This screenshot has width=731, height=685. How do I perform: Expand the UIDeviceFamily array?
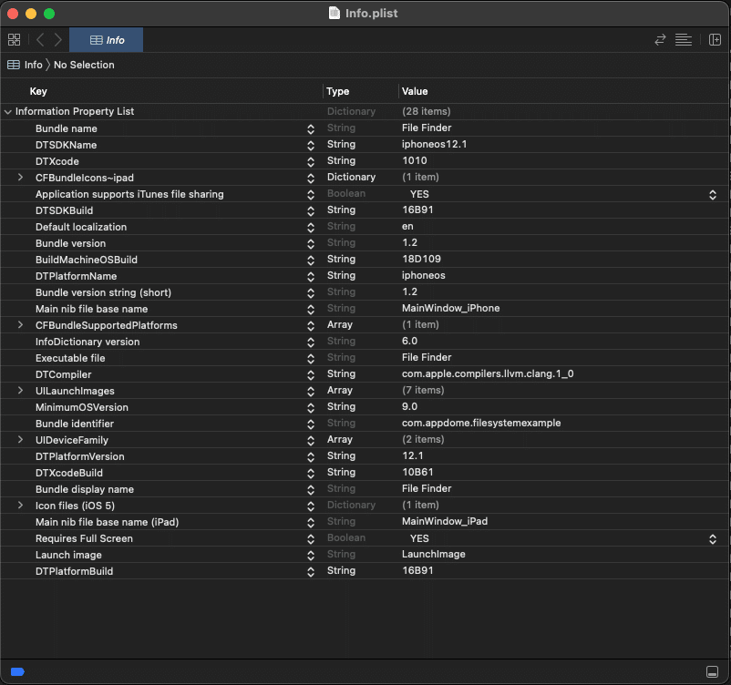tap(21, 440)
